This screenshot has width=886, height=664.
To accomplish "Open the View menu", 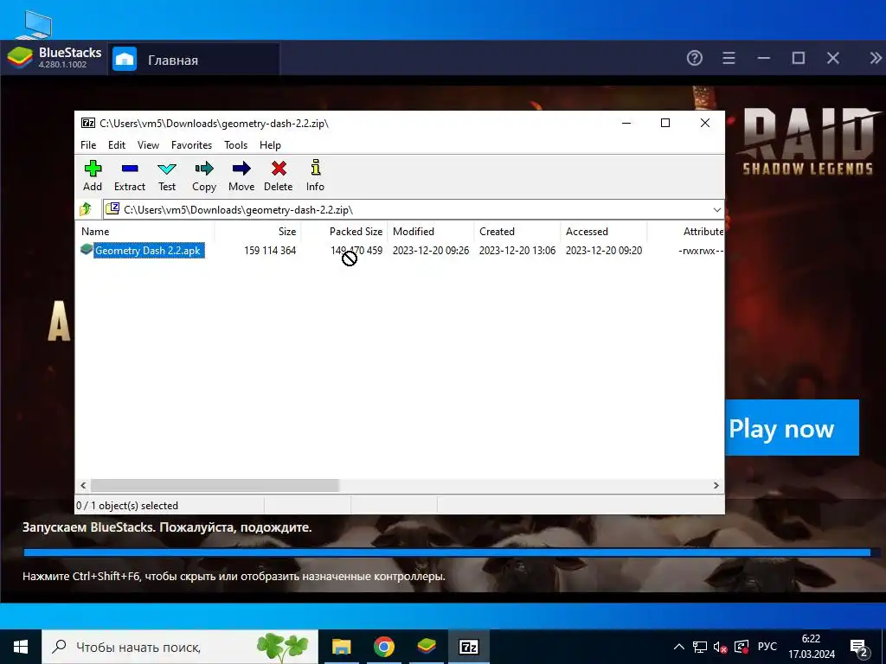I will point(148,145).
